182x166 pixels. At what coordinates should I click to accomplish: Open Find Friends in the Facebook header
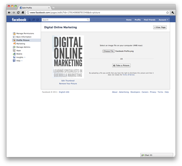click(150, 20)
